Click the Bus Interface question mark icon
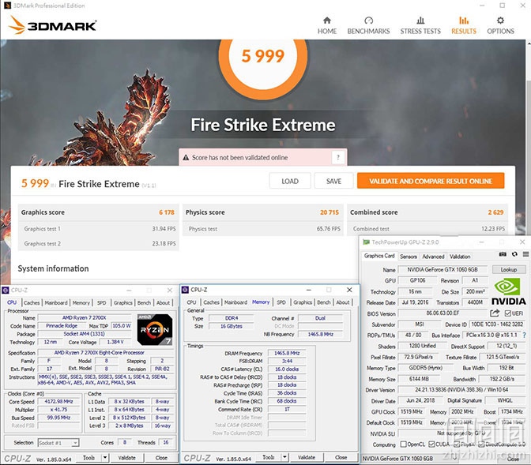This screenshot has width=531, height=465. click(524, 335)
